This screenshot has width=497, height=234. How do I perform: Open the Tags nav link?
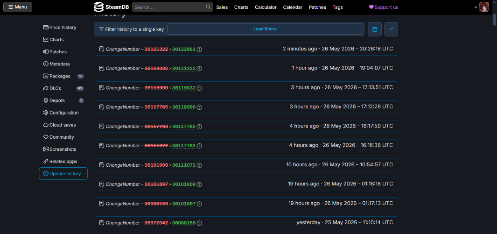coord(337,7)
